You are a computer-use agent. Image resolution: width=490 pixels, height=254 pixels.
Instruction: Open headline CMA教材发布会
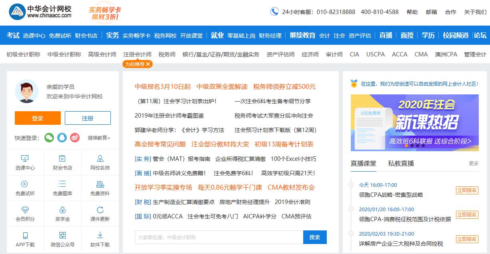point(291,188)
